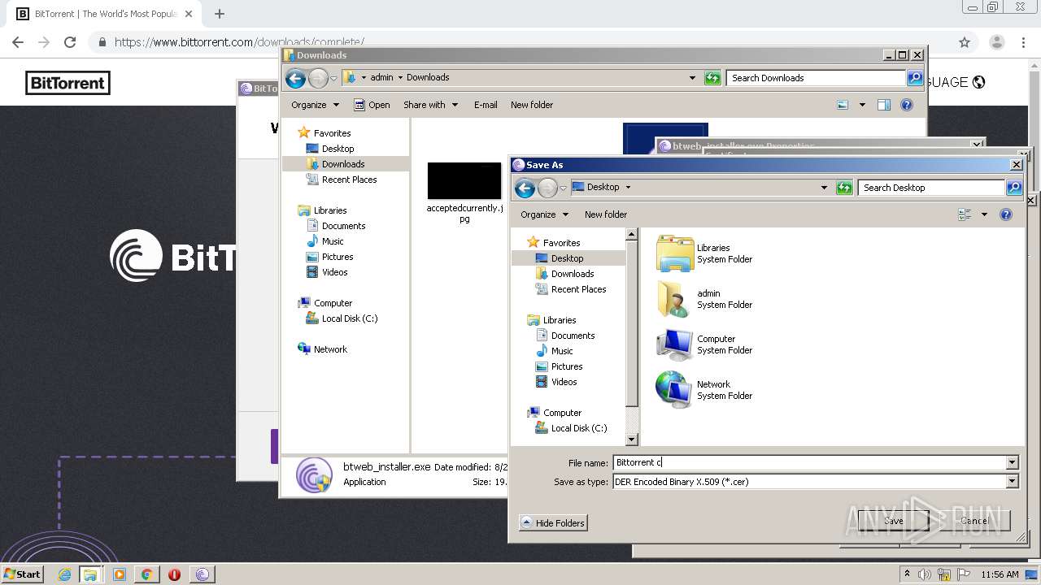Click Chrome address bar URL

pos(239,42)
